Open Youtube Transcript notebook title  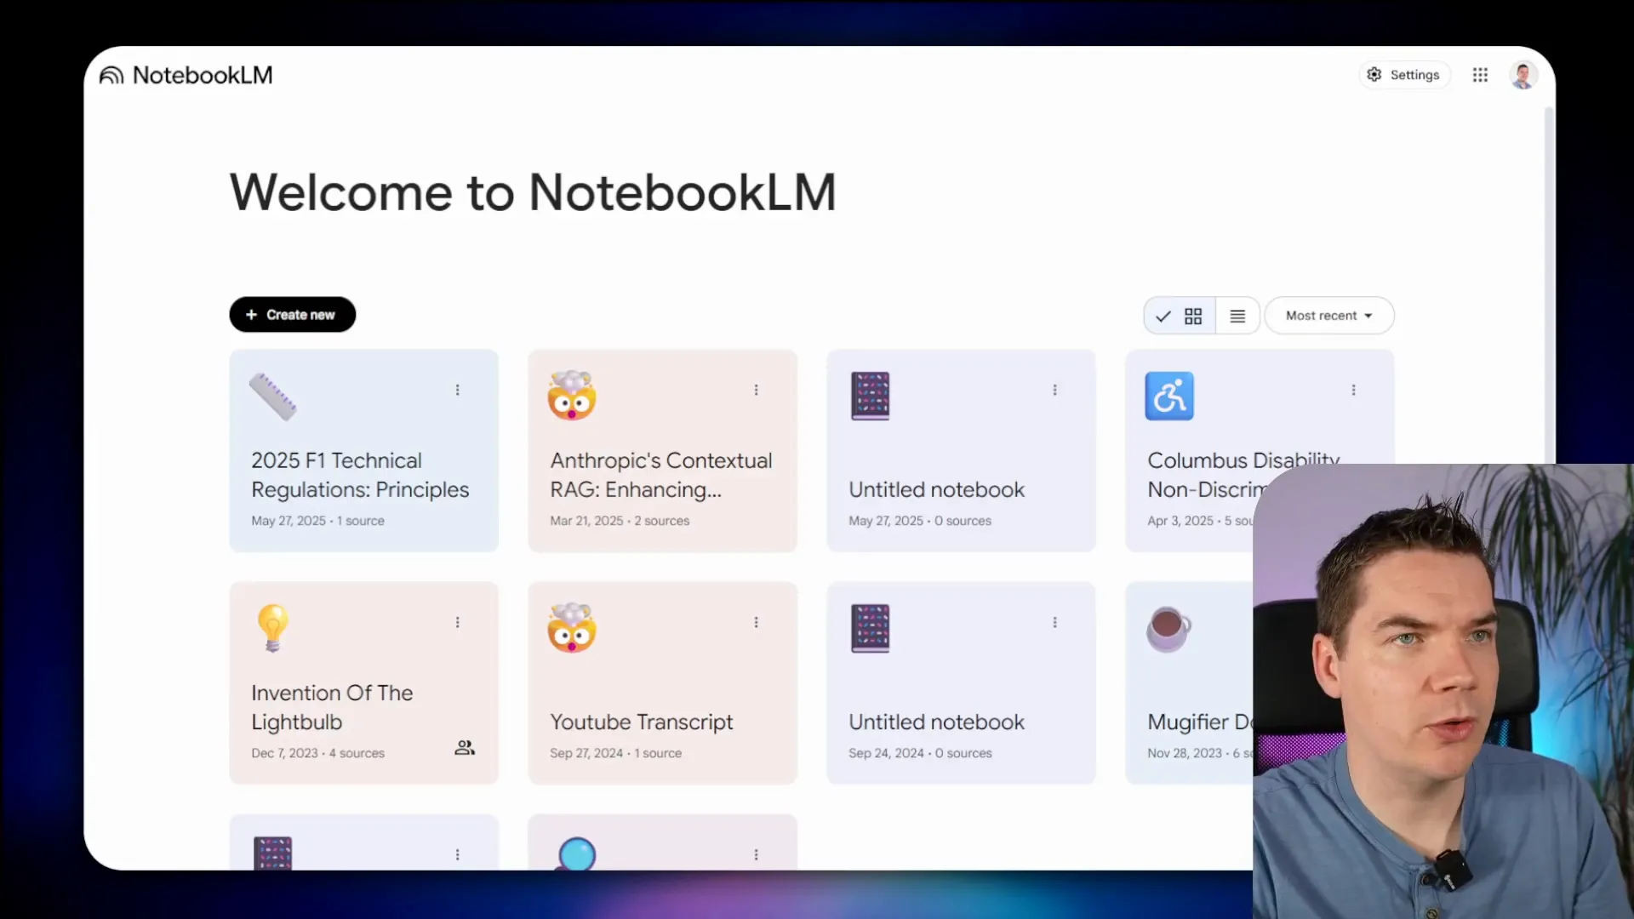tap(641, 722)
